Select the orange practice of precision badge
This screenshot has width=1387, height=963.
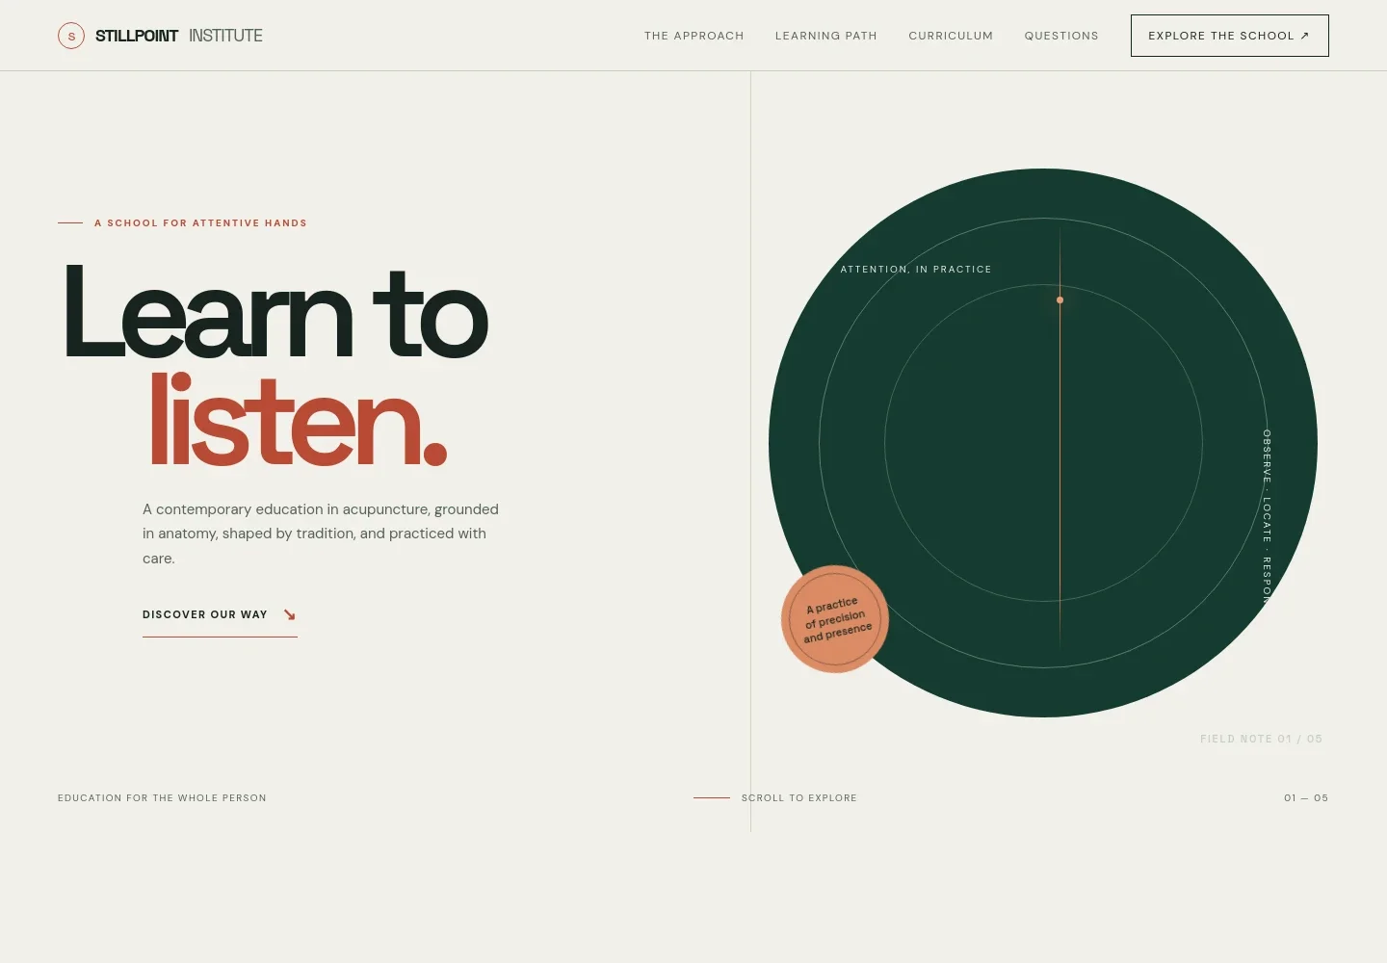[835, 619]
